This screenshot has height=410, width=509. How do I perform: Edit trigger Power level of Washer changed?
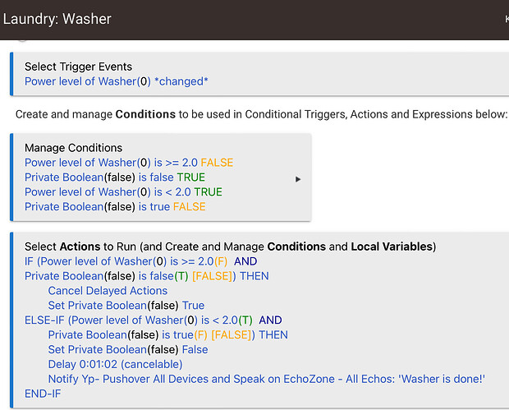[117, 81]
